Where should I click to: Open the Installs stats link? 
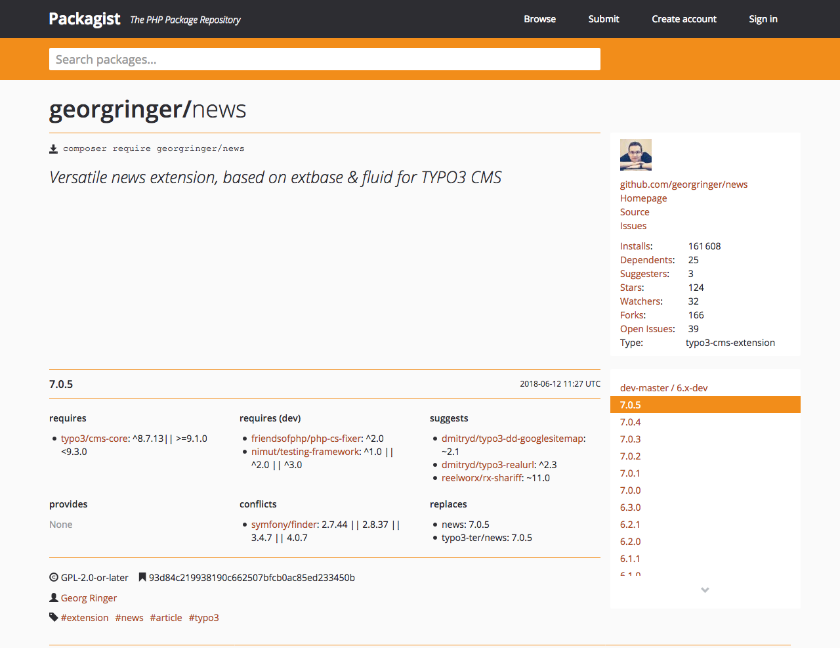(x=635, y=246)
